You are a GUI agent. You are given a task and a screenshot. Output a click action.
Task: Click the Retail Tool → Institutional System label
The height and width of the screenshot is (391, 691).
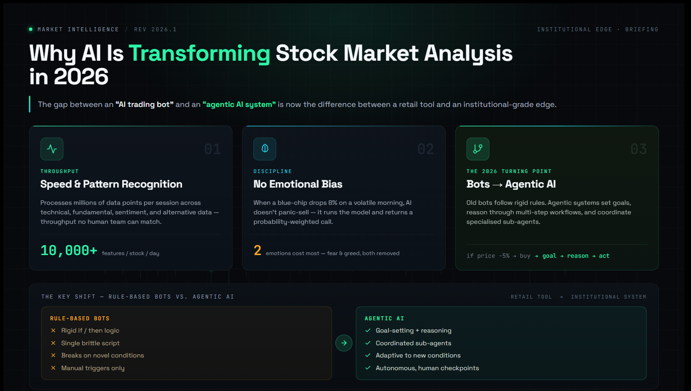tap(578, 297)
